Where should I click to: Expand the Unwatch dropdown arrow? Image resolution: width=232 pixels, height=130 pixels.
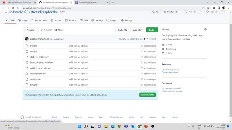[x=179, y=12]
